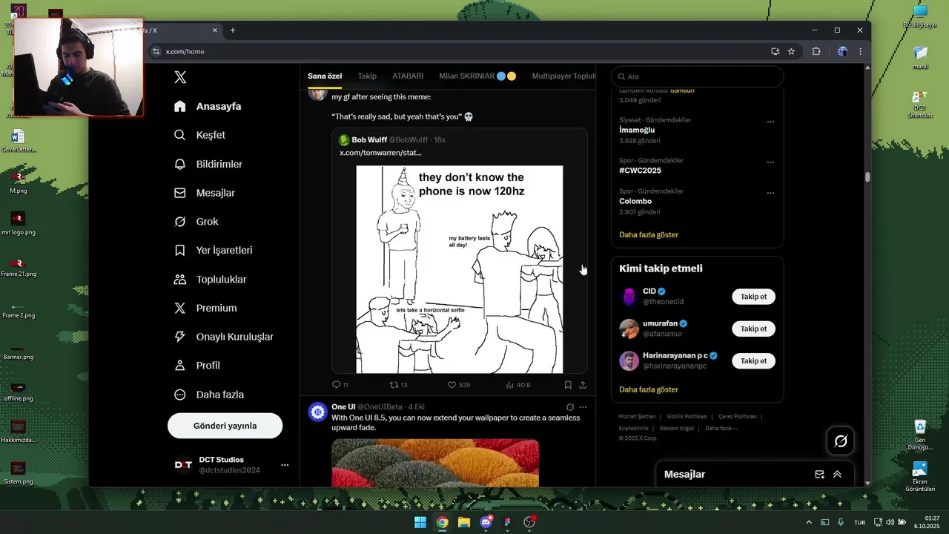This screenshot has height=534, width=949.
Task: Open Chrome three-dot menu
Action: [x=860, y=51]
